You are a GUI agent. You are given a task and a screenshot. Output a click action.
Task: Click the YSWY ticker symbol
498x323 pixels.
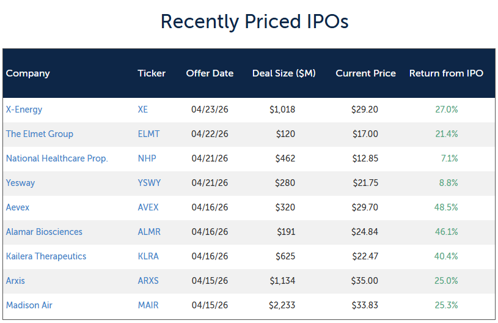[149, 183]
